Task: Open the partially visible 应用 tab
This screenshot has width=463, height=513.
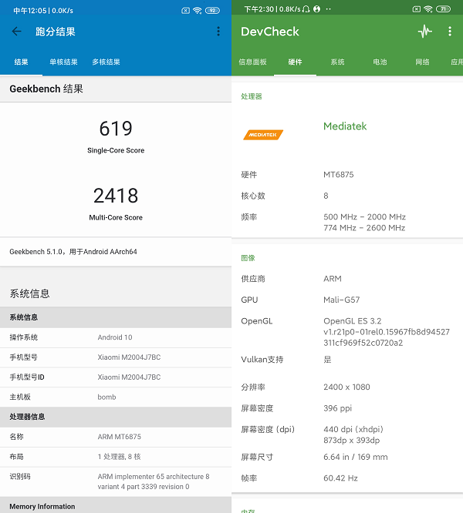Action: [x=457, y=62]
